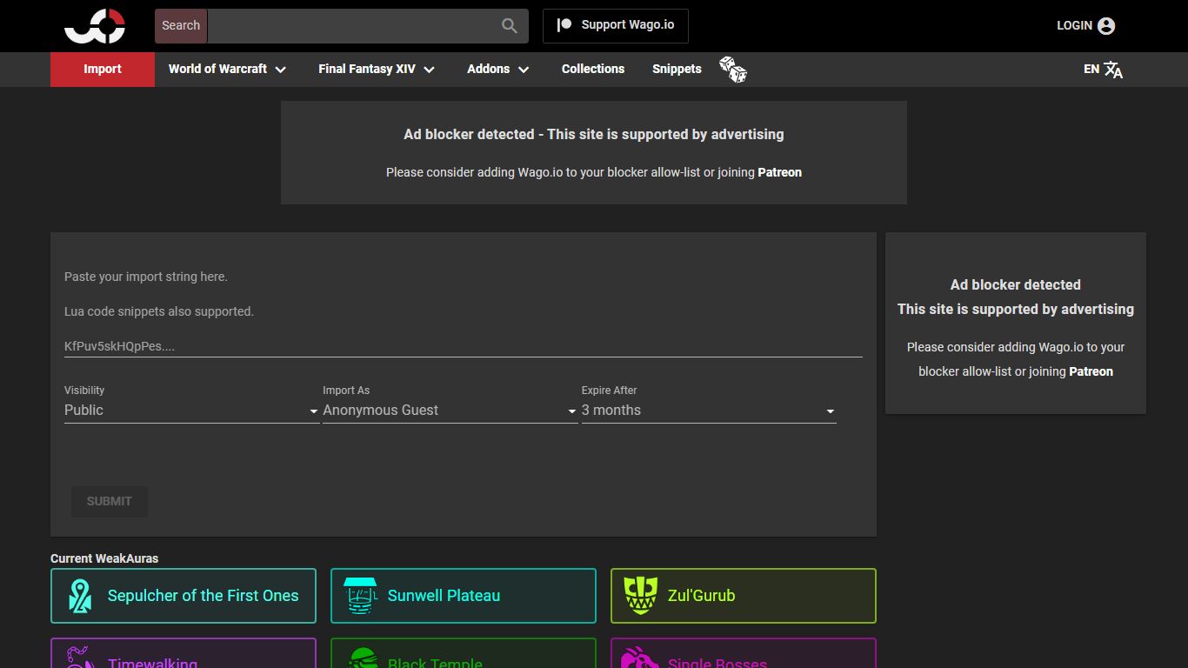Click the Sunwell Plateau well icon
Screen dimensions: 1188x668
[x=360, y=596]
